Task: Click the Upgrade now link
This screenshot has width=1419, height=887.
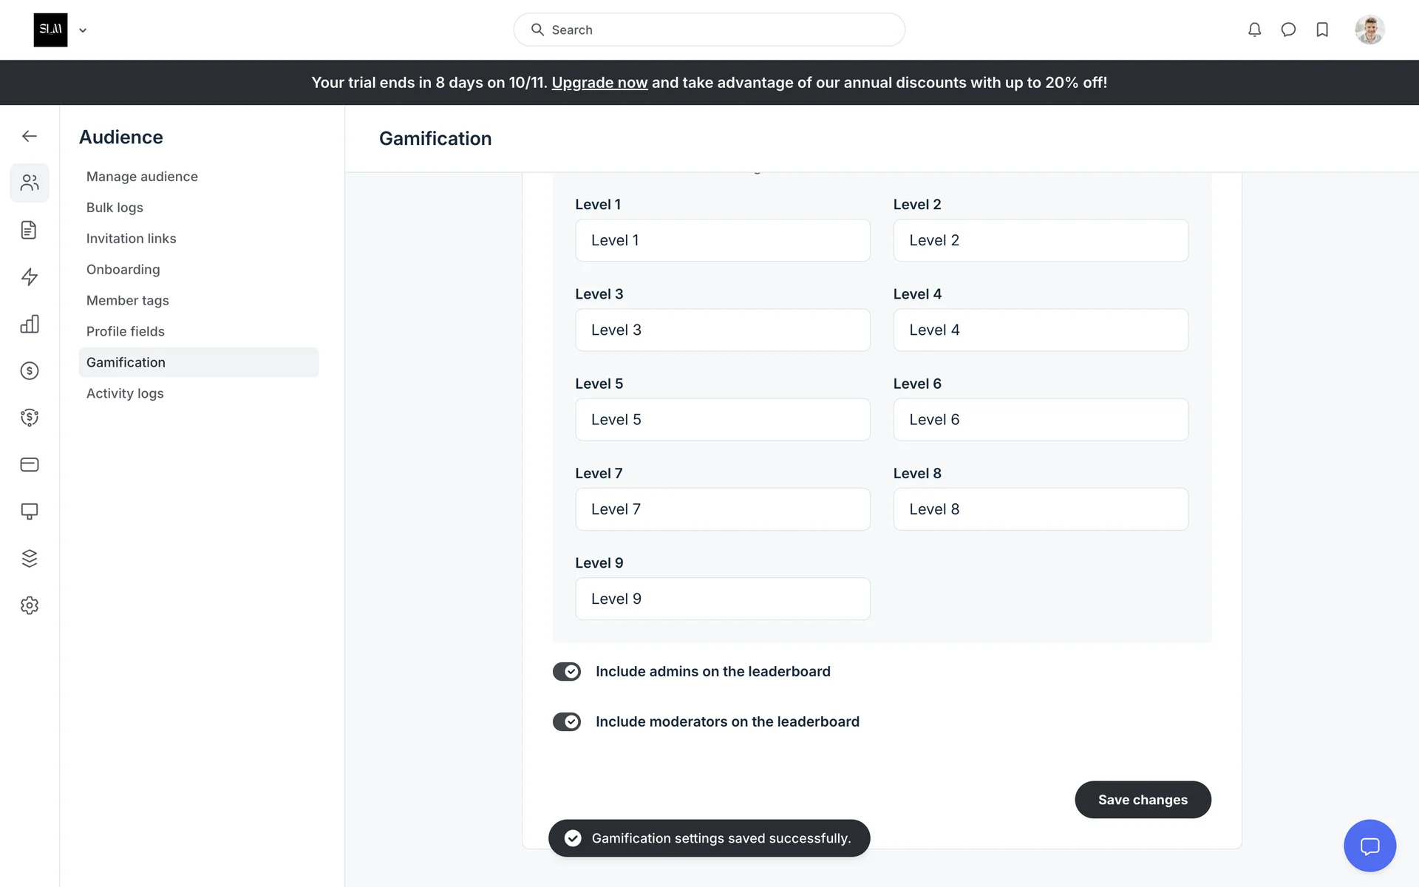Action: pyautogui.click(x=599, y=83)
